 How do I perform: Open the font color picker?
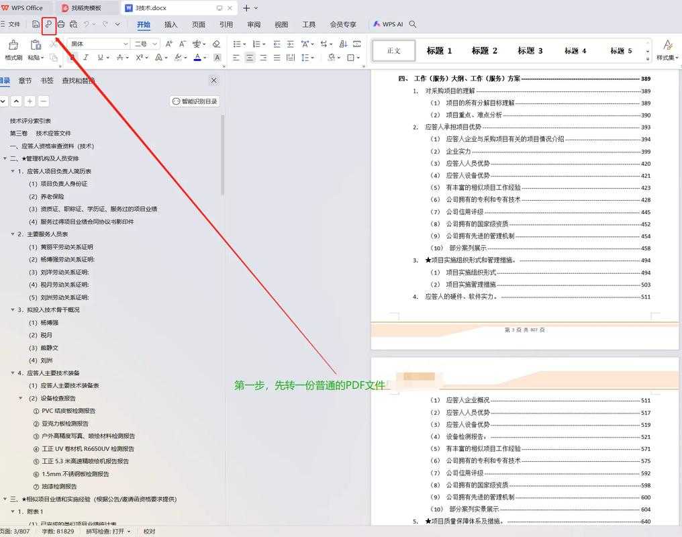(197, 58)
